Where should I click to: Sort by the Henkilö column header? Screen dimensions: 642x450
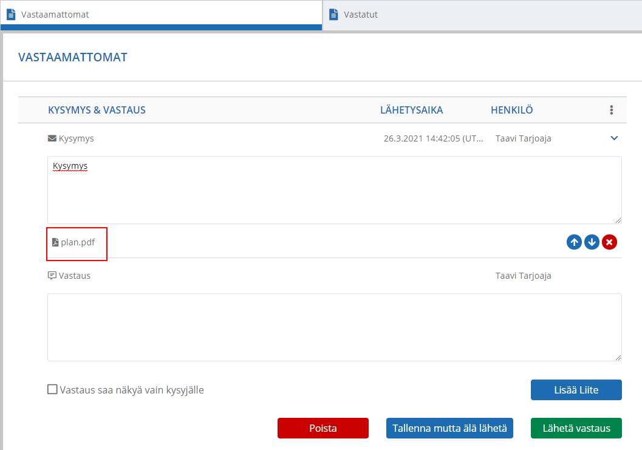point(512,110)
